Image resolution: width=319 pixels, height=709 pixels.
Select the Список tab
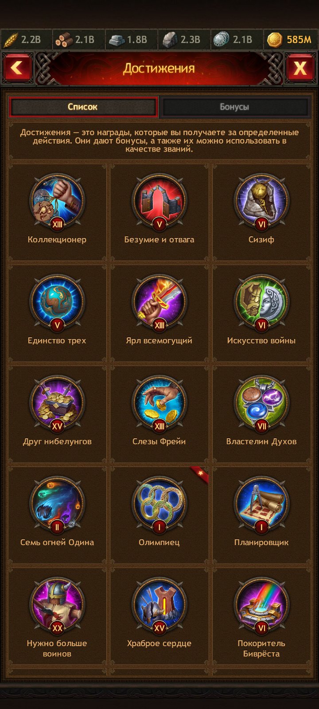[83, 107]
